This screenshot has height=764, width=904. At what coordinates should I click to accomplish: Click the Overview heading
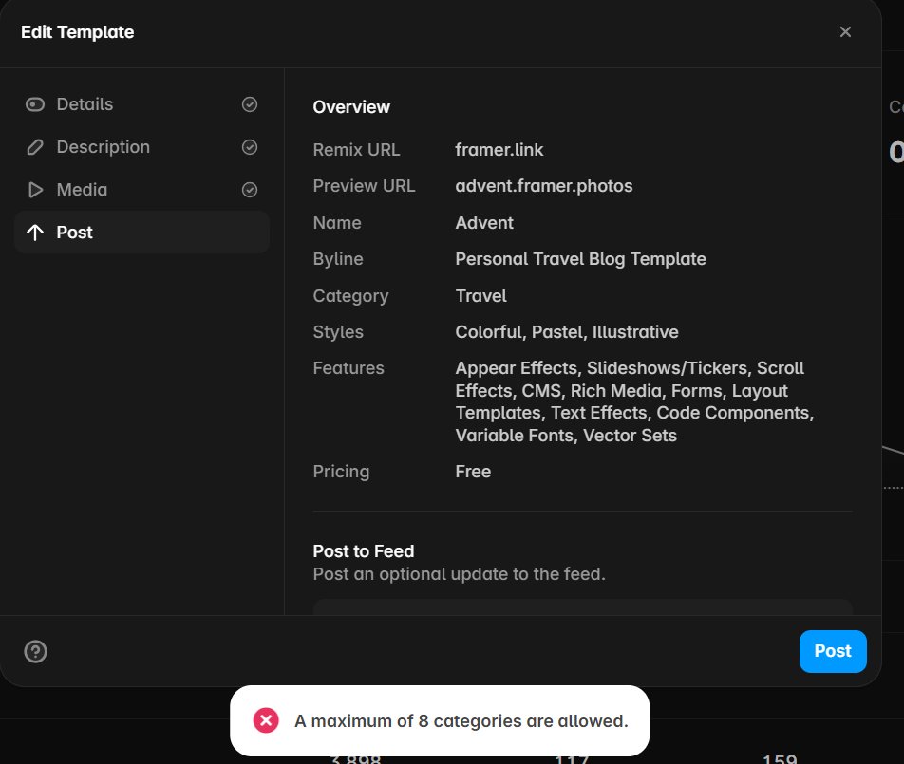351,107
